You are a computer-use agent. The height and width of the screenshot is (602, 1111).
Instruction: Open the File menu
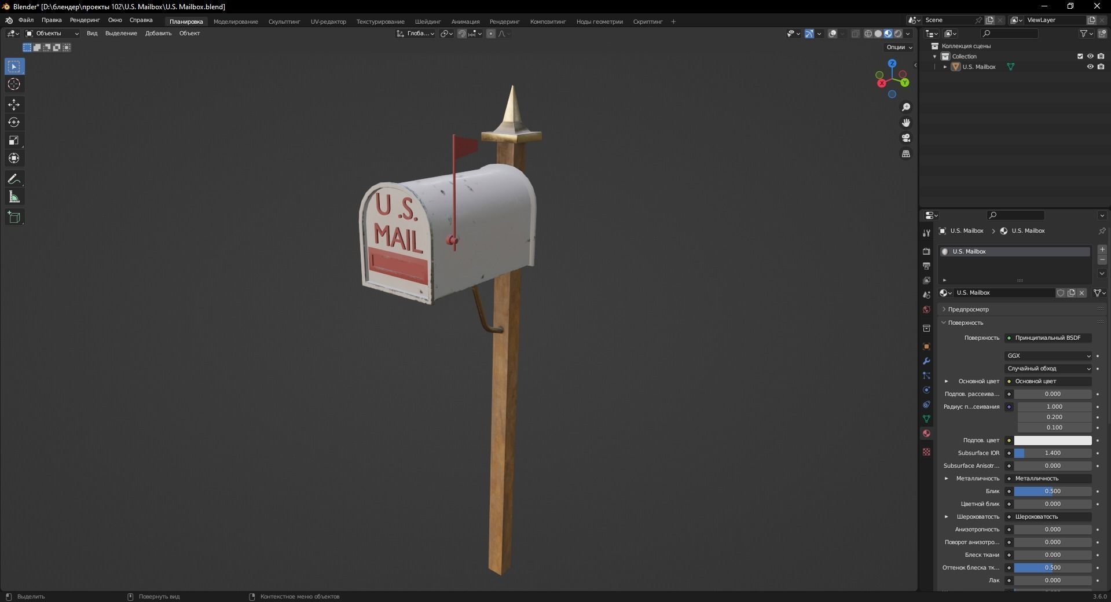[x=26, y=20]
